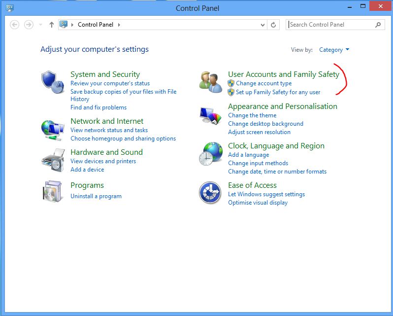This screenshot has width=393, height=316.
Task: Click Change date, time or number formats
Action: click(x=277, y=172)
